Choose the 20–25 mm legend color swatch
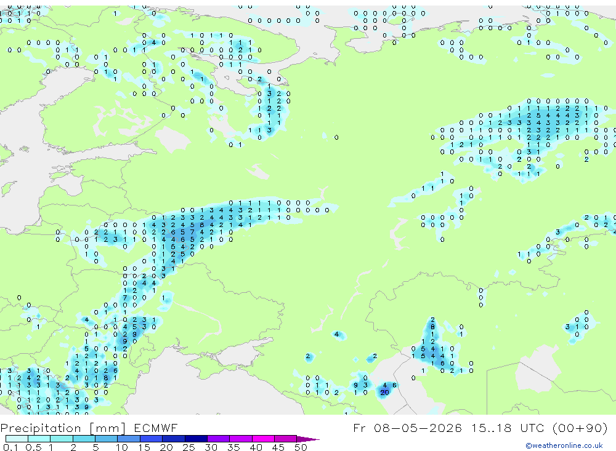The height and width of the screenshot is (451, 616). (x=174, y=439)
